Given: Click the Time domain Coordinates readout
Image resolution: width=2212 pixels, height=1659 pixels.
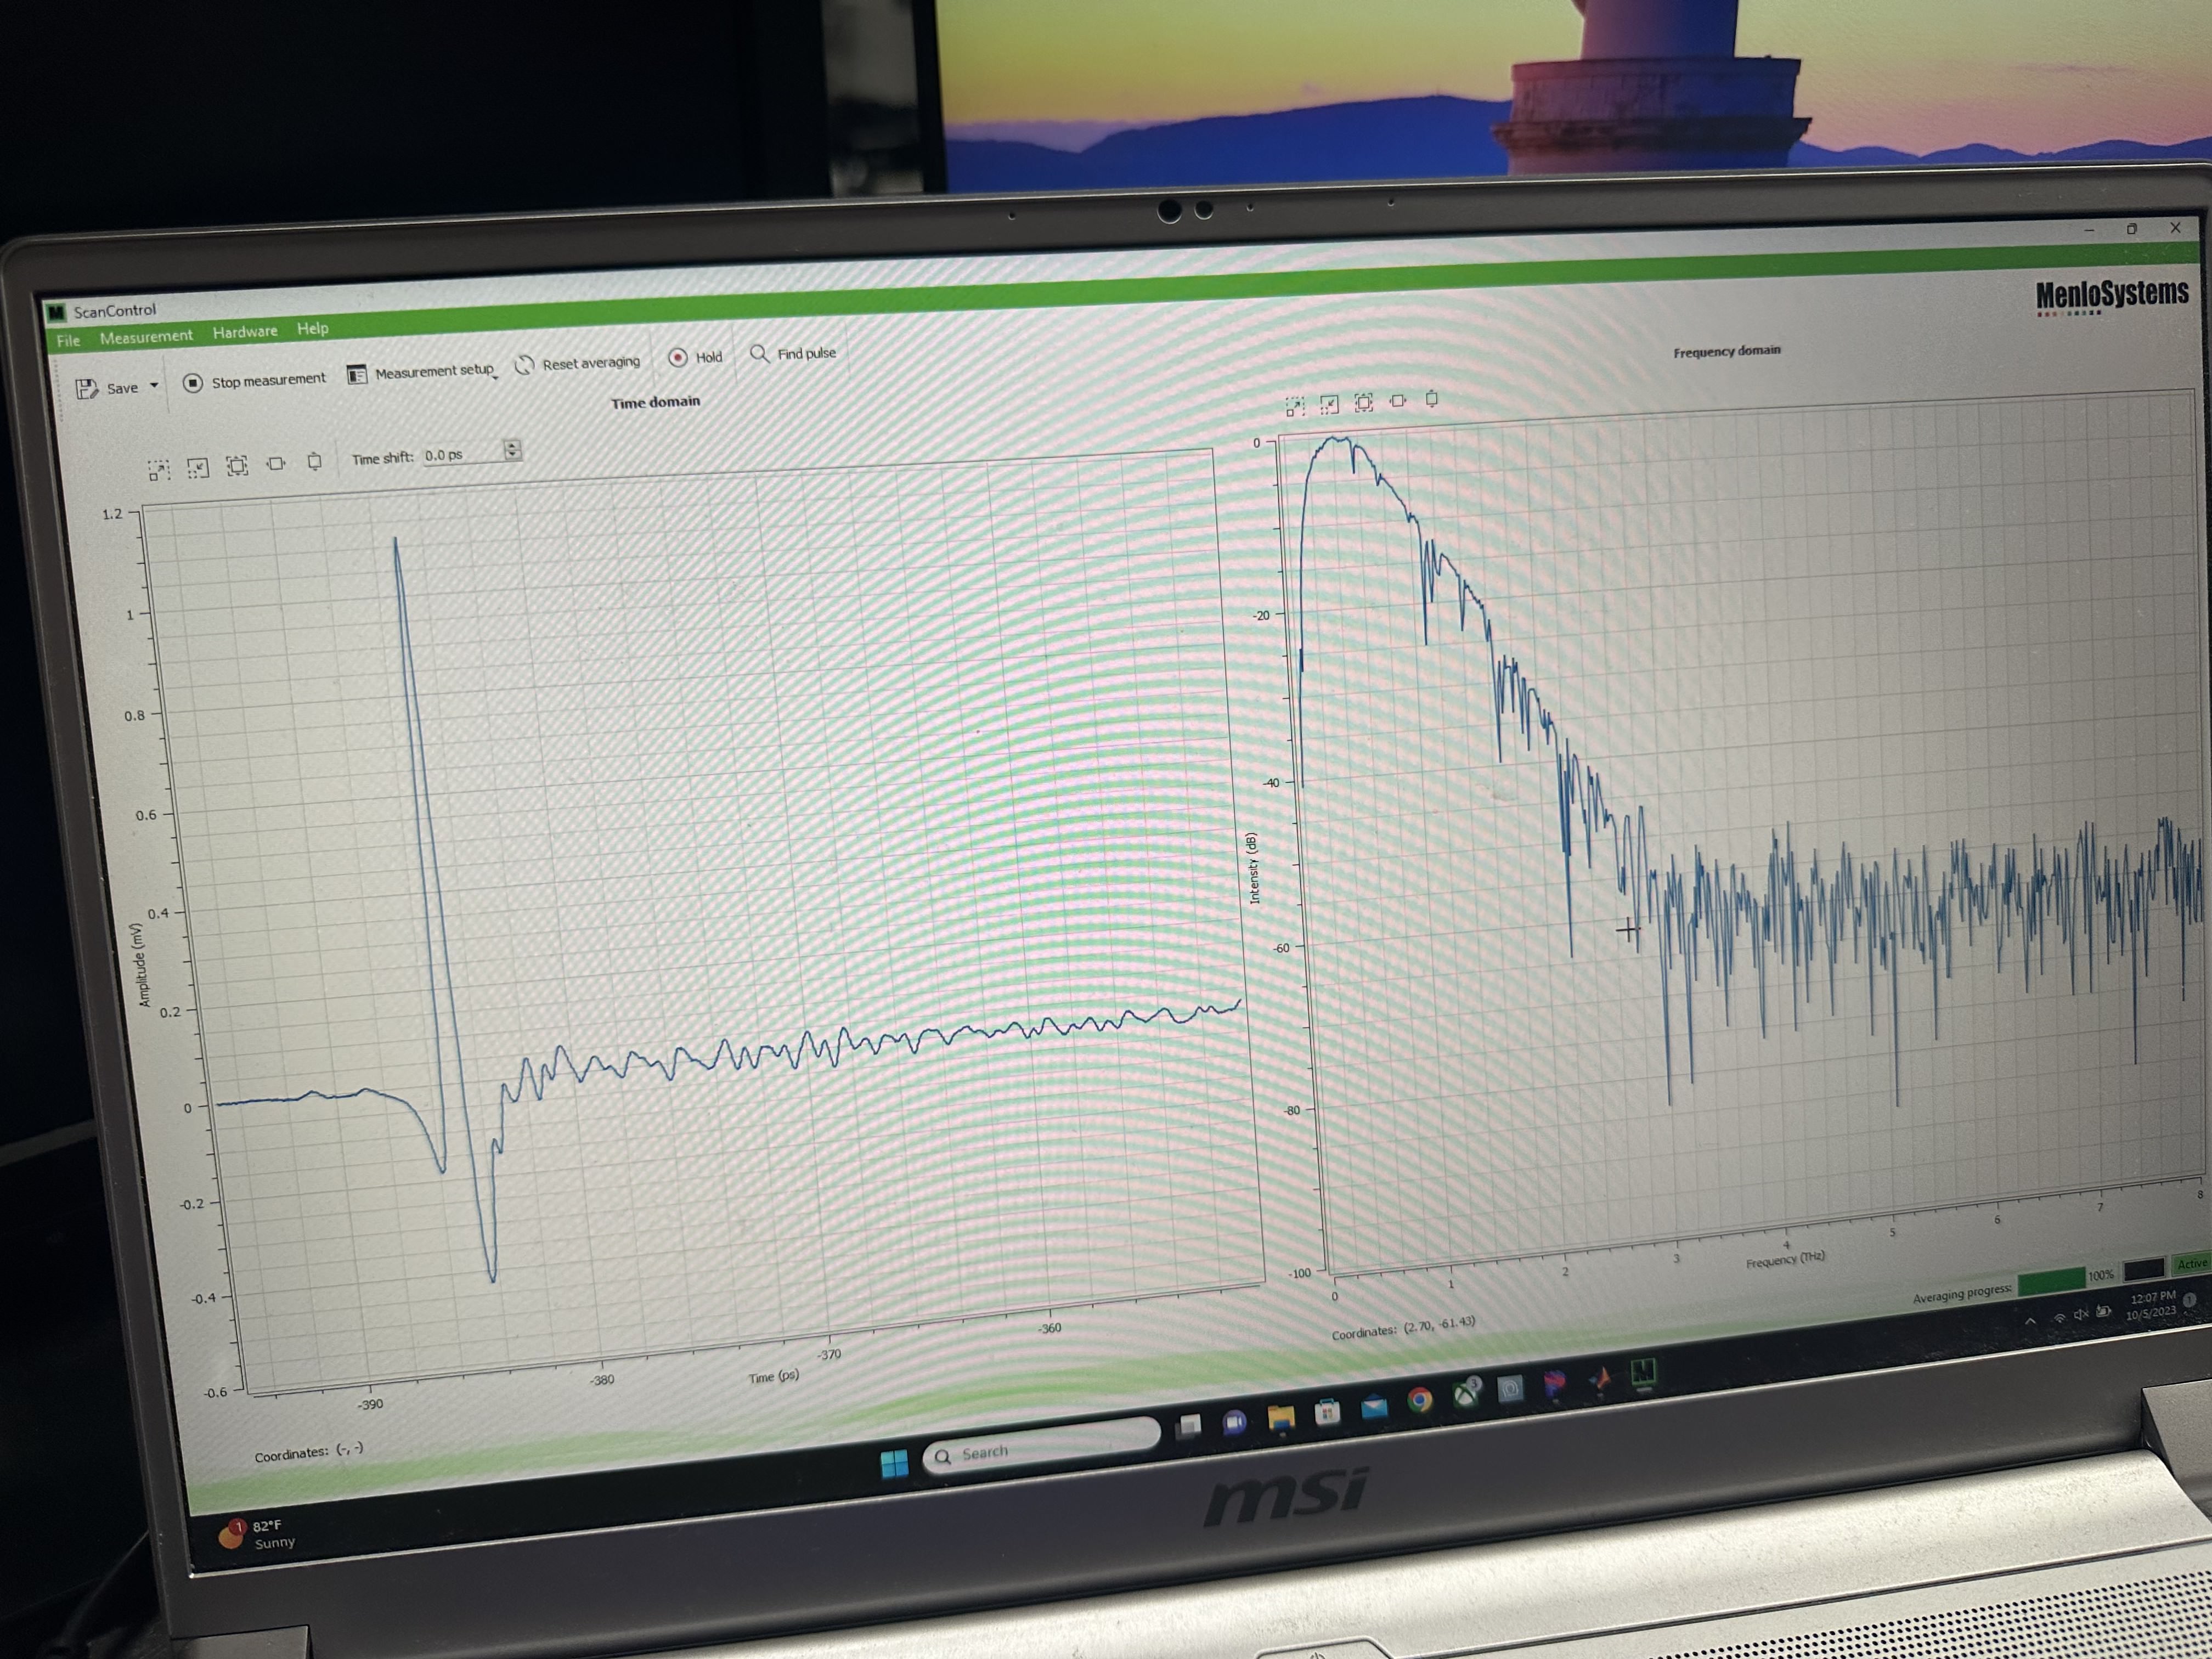Looking at the screenshot, I should click(x=308, y=1452).
